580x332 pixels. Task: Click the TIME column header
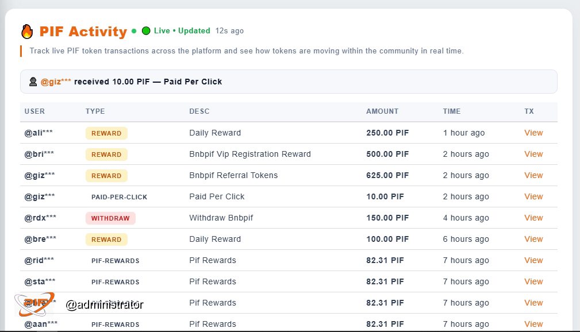point(452,111)
